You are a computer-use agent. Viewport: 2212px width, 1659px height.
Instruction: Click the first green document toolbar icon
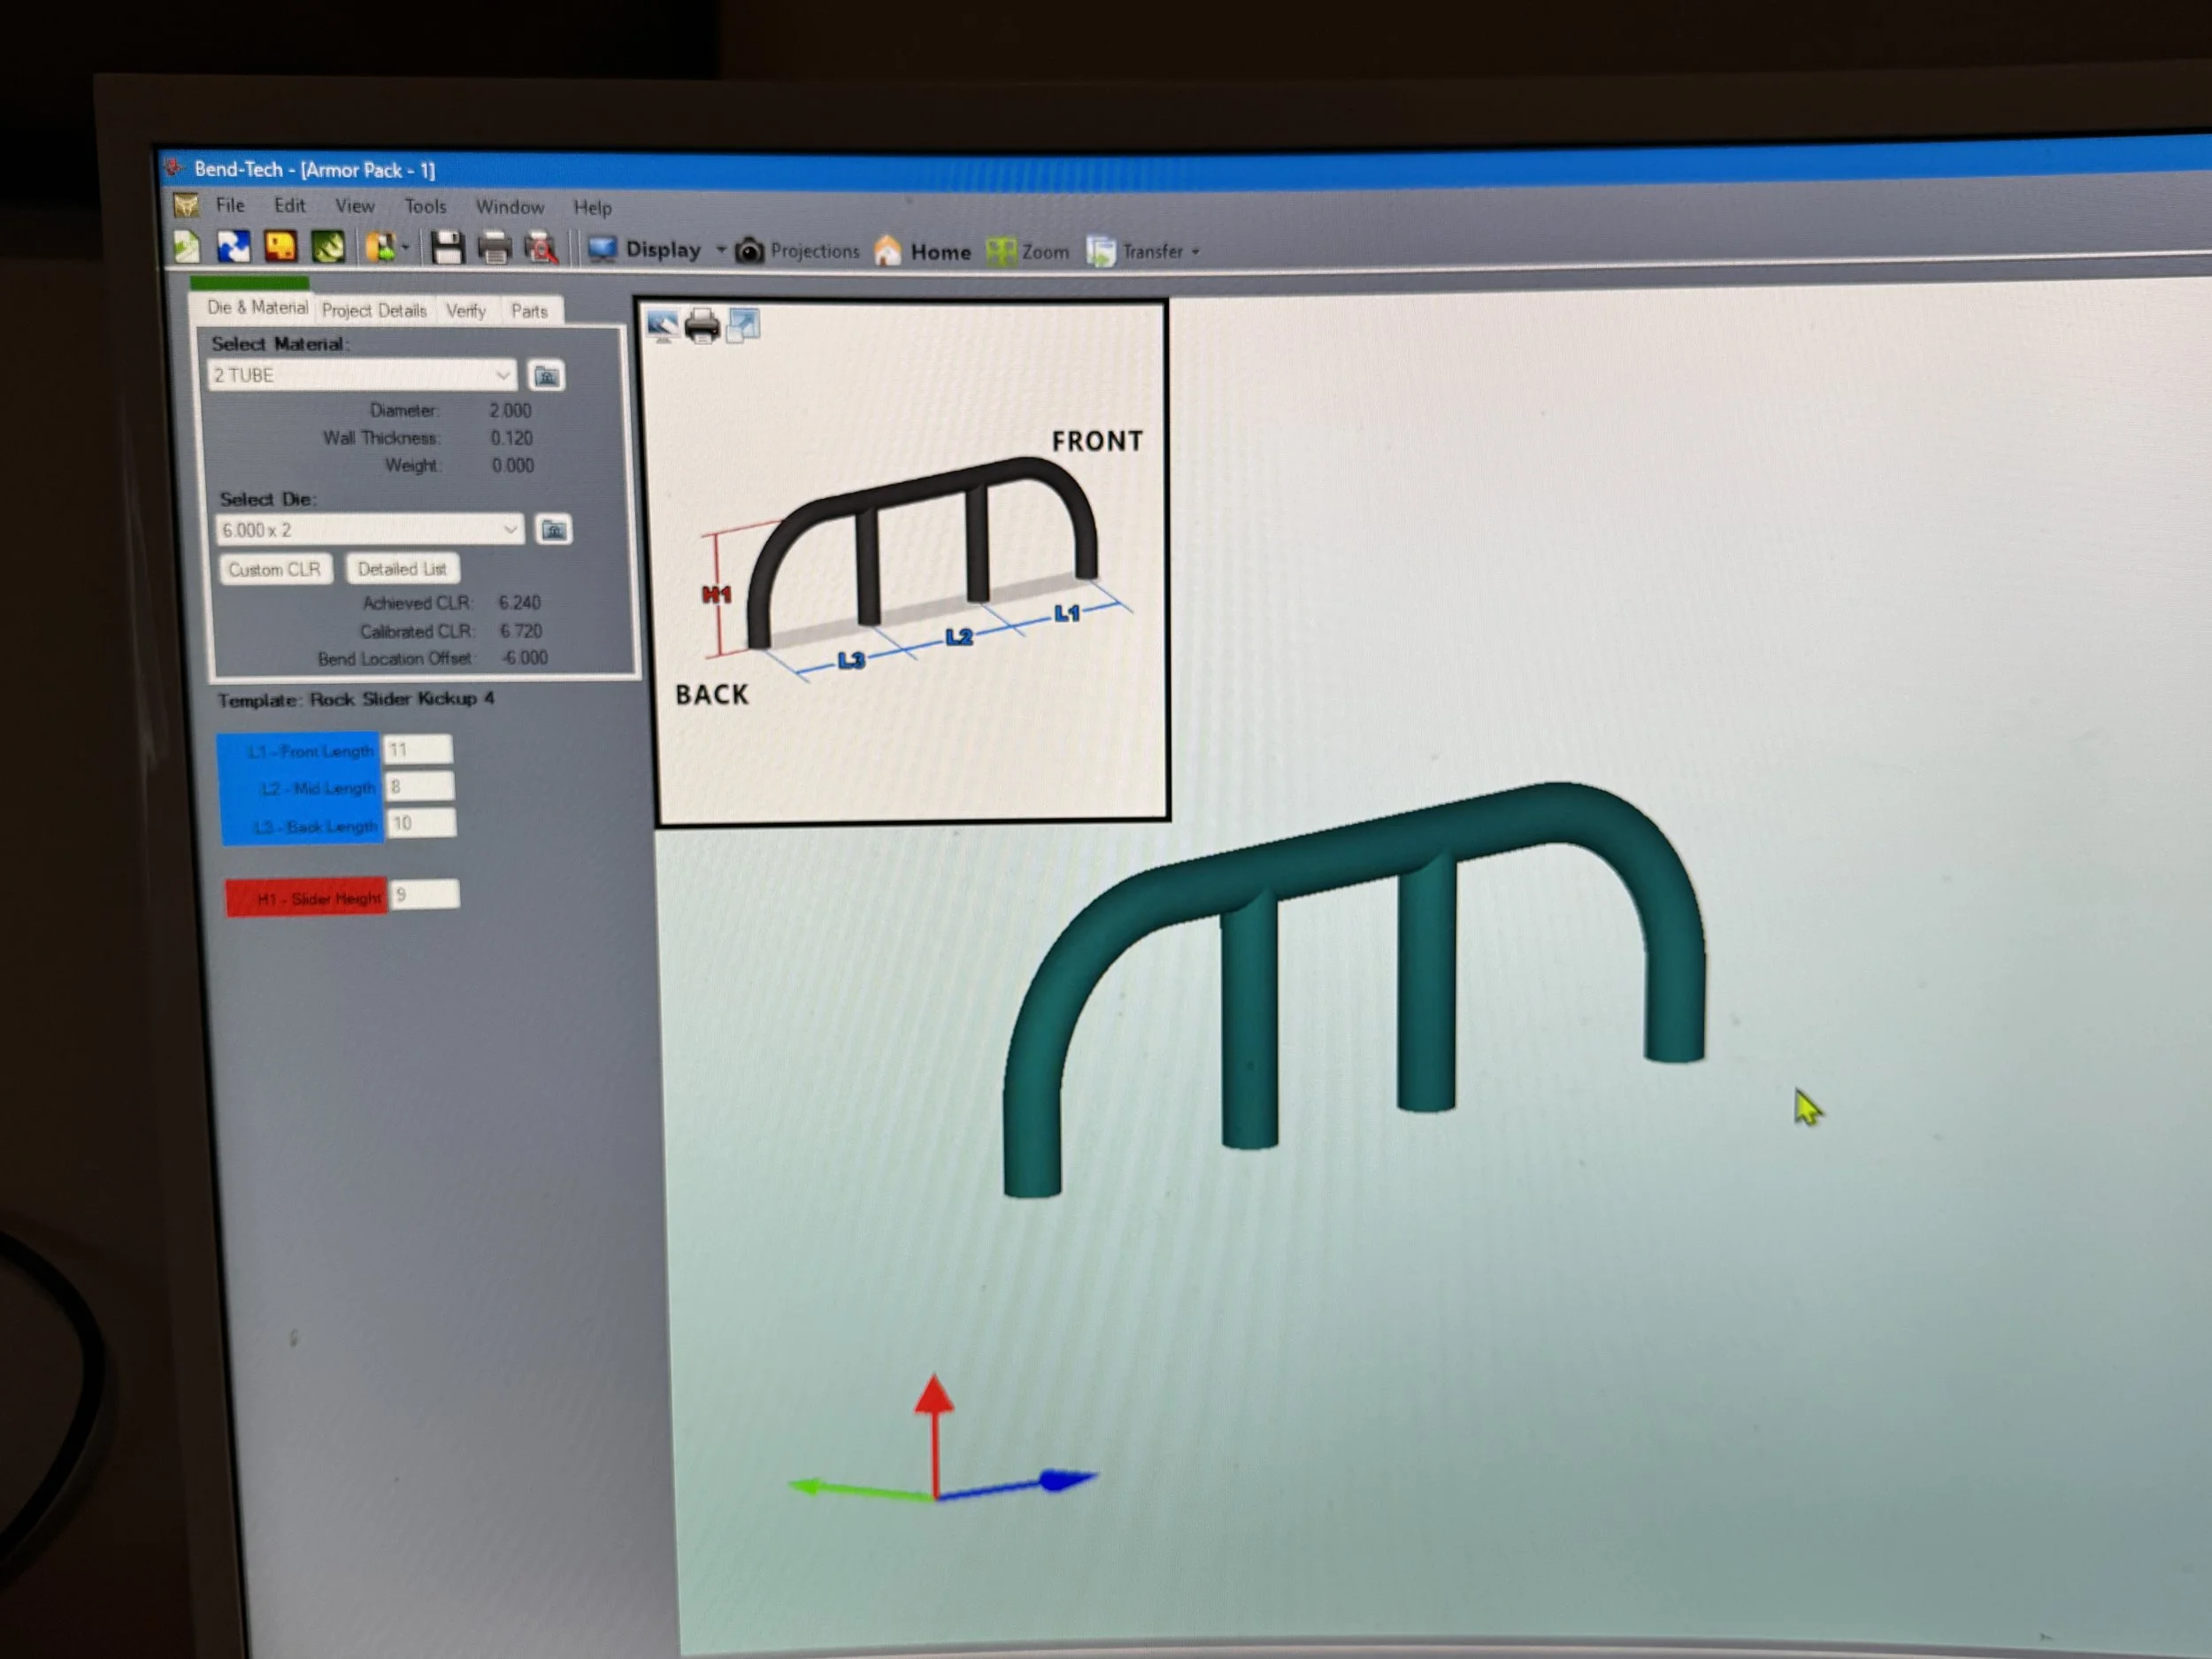[x=186, y=246]
